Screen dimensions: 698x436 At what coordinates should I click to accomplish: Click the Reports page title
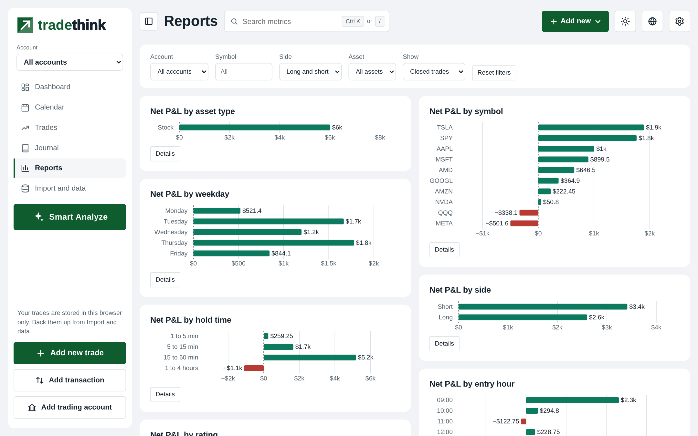(191, 21)
